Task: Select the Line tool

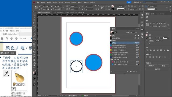Action: tap(34, 31)
